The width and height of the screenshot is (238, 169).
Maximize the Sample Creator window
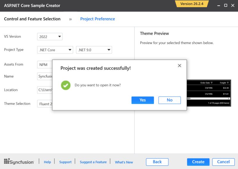click(x=226, y=5)
